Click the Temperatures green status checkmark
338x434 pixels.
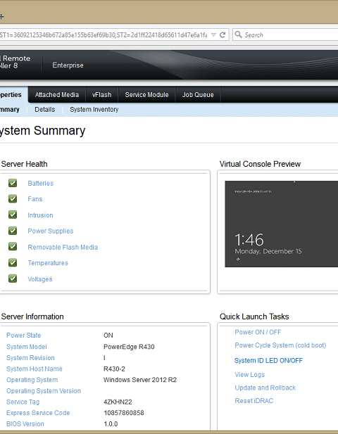[x=13, y=262]
